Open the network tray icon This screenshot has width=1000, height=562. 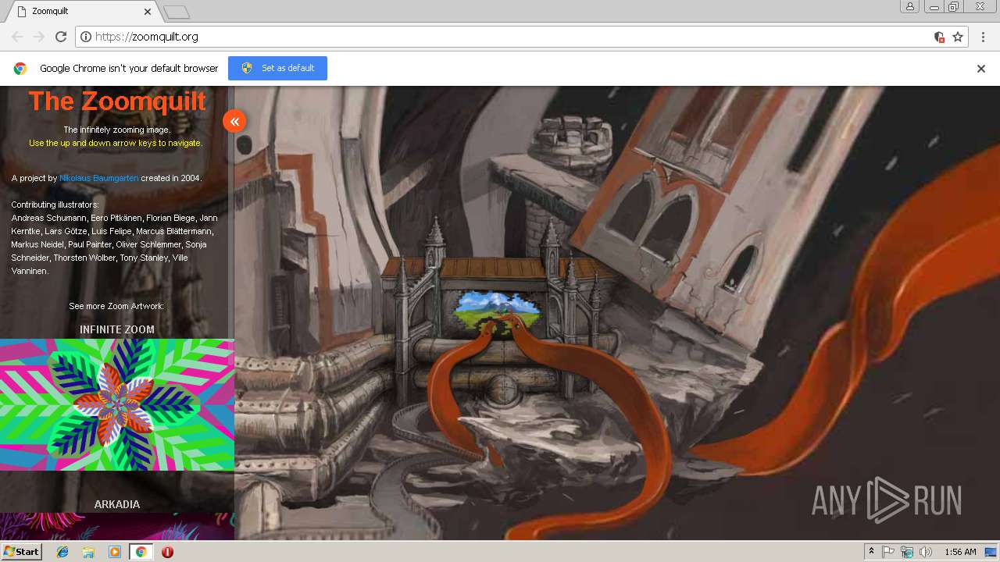(907, 552)
